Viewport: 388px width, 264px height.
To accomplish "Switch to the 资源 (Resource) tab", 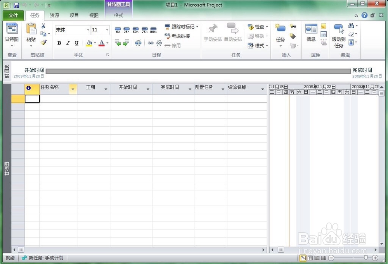I will pos(54,15).
